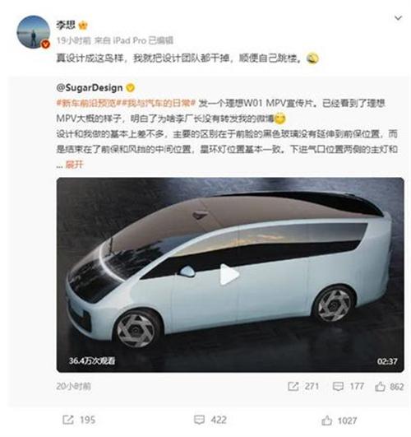The width and height of the screenshot is (411, 437).
Task: Repost 李想's post showing 195
Action: pyautogui.click(x=79, y=420)
